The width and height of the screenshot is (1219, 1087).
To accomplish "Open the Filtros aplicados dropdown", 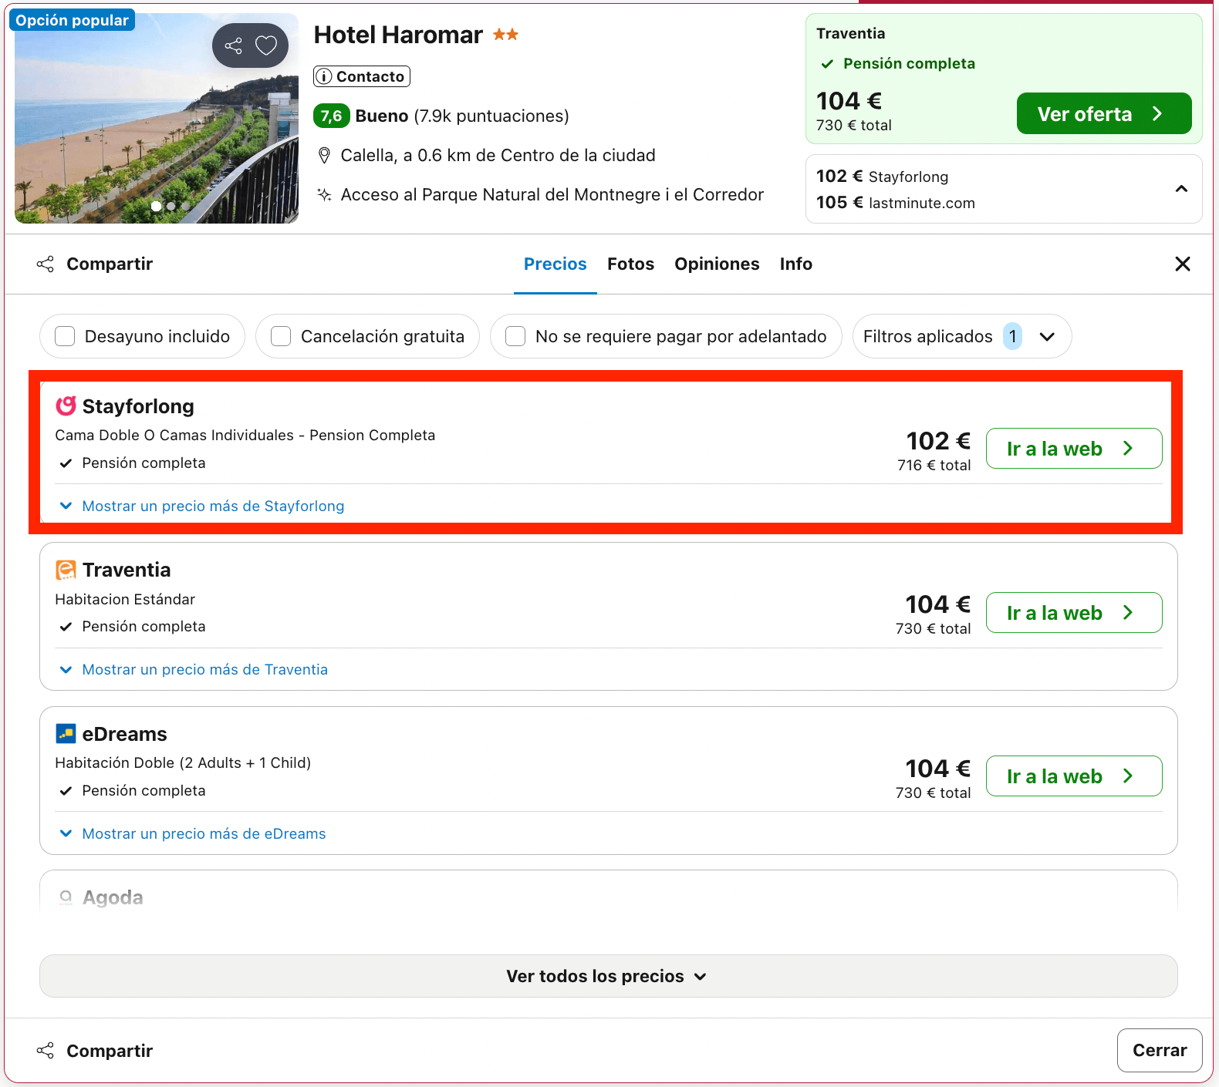I will pos(961,336).
